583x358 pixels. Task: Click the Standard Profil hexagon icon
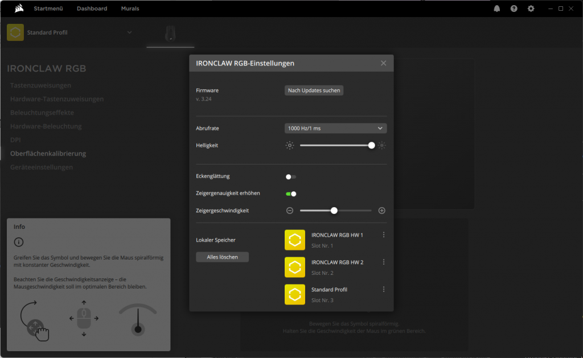(x=15, y=32)
